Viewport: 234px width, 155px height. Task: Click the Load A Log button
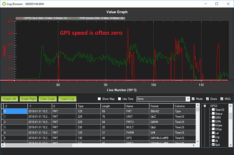pyautogui.click(x=67, y=99)
